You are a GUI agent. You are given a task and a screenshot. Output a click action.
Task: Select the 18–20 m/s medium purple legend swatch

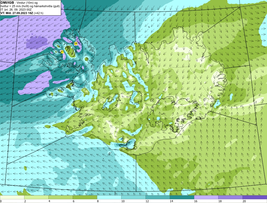tap(231, 197)
